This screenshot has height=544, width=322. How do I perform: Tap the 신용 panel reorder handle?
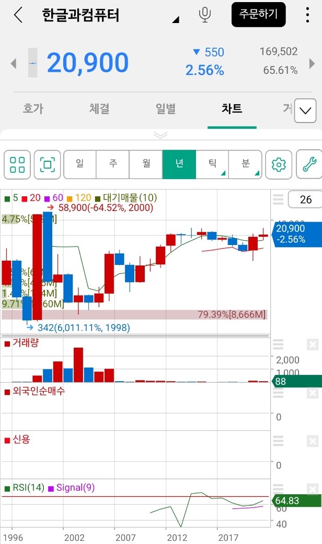click(x=278, y=441)
